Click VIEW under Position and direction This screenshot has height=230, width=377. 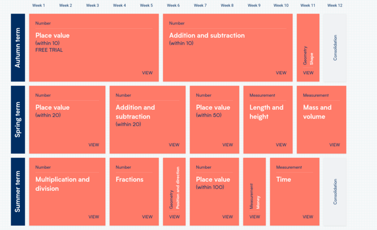[x=174, y=216]
